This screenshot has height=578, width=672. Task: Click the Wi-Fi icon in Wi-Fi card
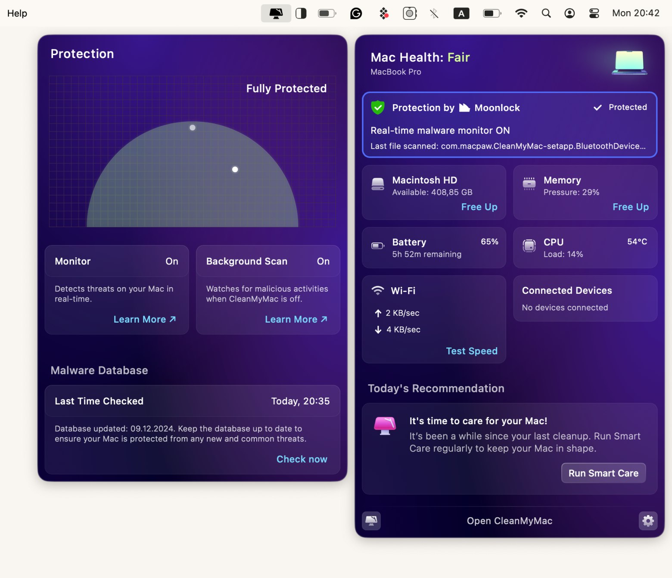pos(378,291)
